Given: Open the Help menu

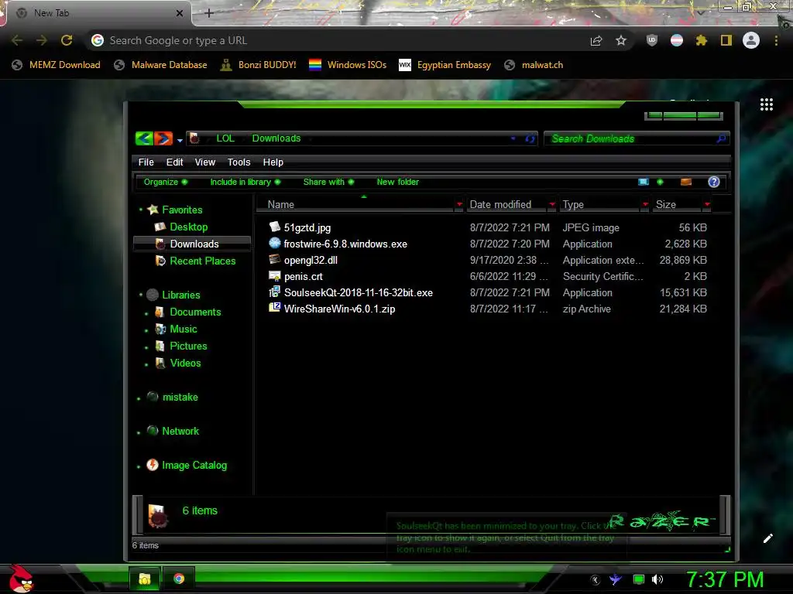Looking at the screenshot, I should [273, 162].
